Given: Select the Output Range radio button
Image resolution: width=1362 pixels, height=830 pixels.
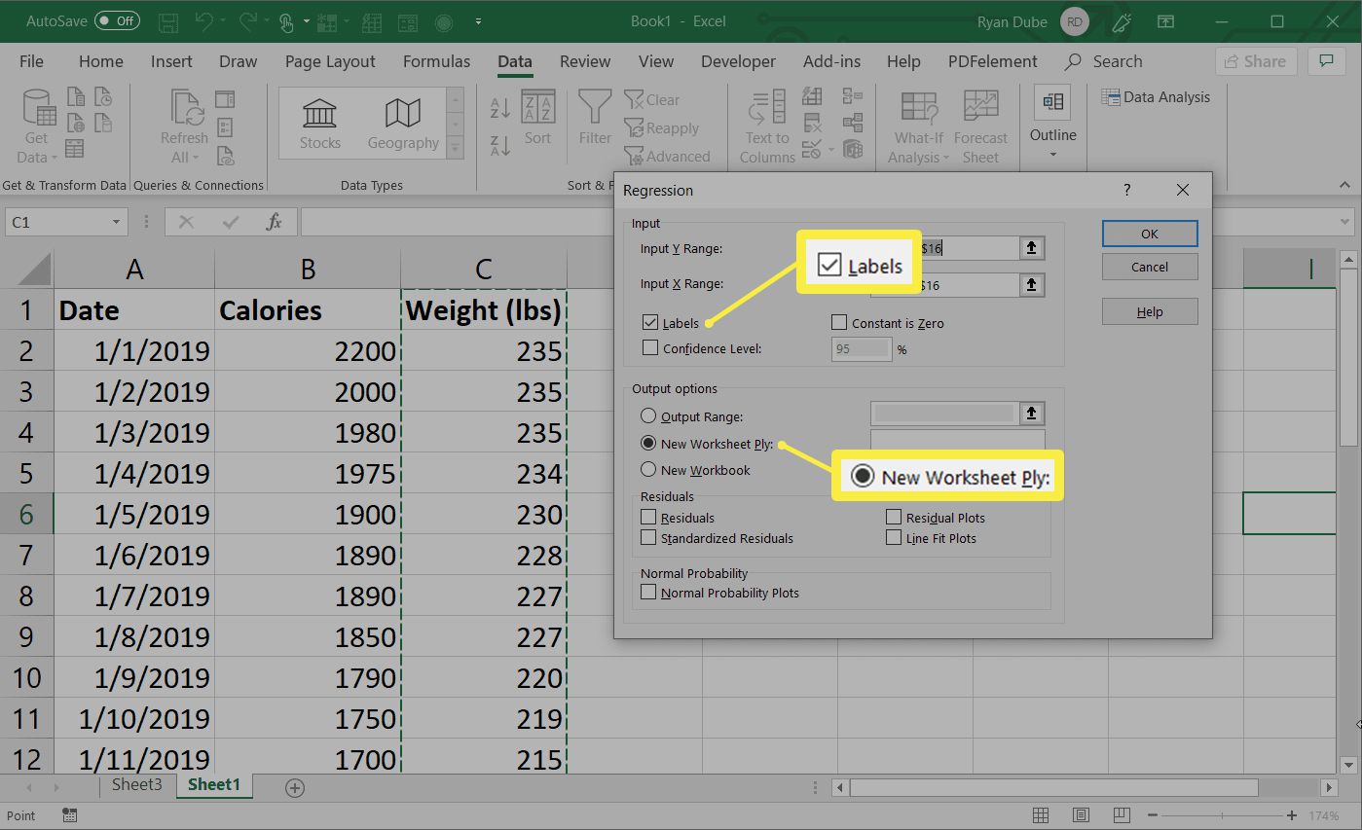Looking at the screenshot, I should pos(648,416).
